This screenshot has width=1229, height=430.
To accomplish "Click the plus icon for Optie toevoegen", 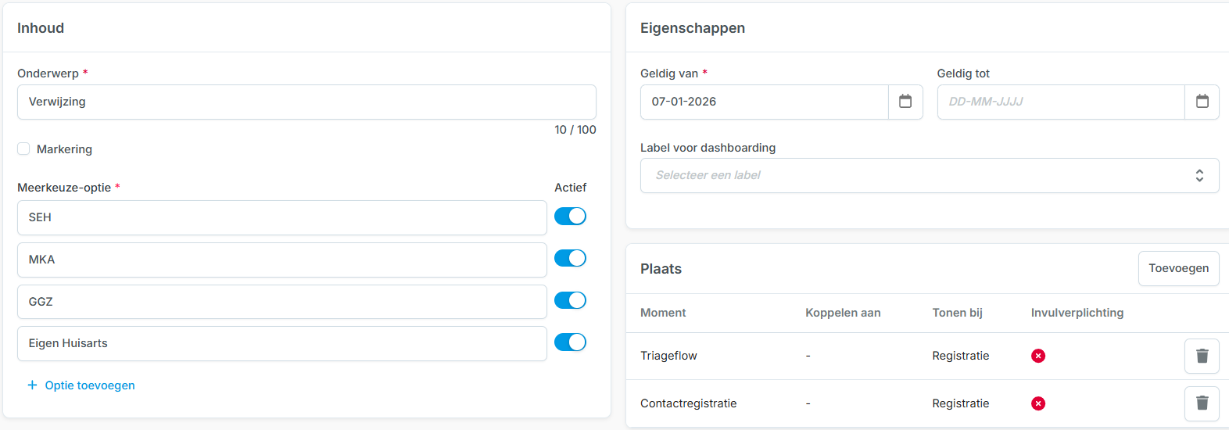I will click(32, 385).
